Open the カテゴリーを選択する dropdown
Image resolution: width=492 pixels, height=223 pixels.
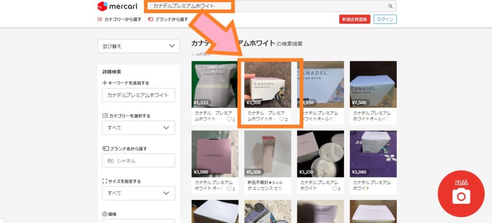[x=139, y=128]
